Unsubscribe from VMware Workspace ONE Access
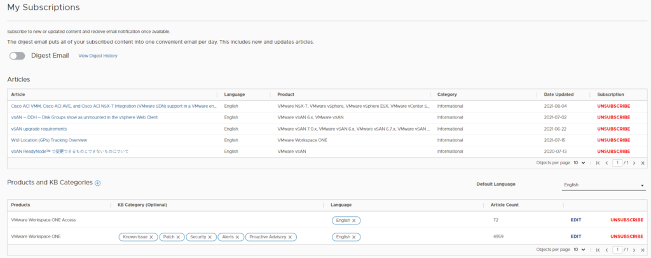Screen dimensions: 651x258 627,221
